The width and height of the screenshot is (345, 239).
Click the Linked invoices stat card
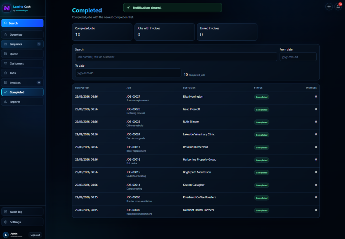coord(227,32)
